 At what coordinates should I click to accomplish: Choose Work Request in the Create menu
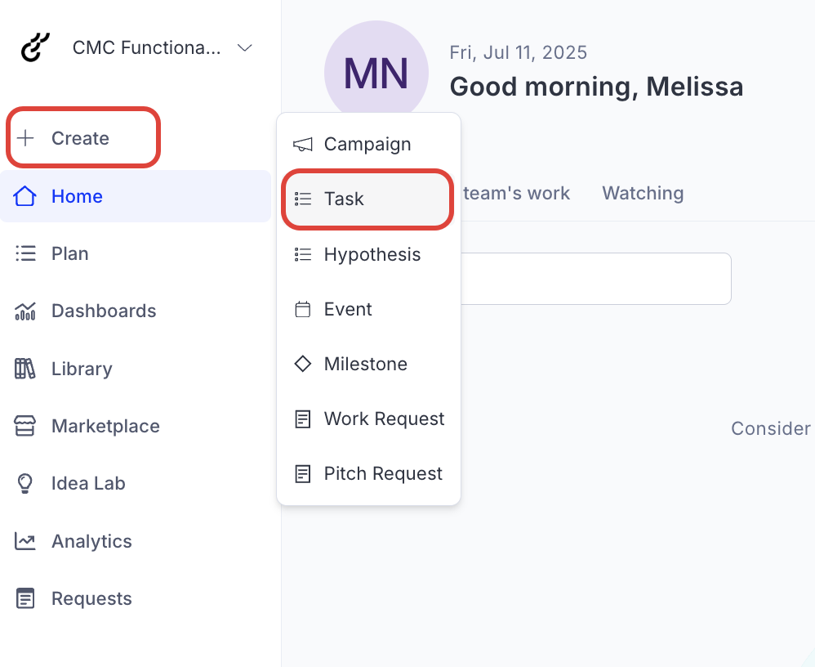(384, 419)
